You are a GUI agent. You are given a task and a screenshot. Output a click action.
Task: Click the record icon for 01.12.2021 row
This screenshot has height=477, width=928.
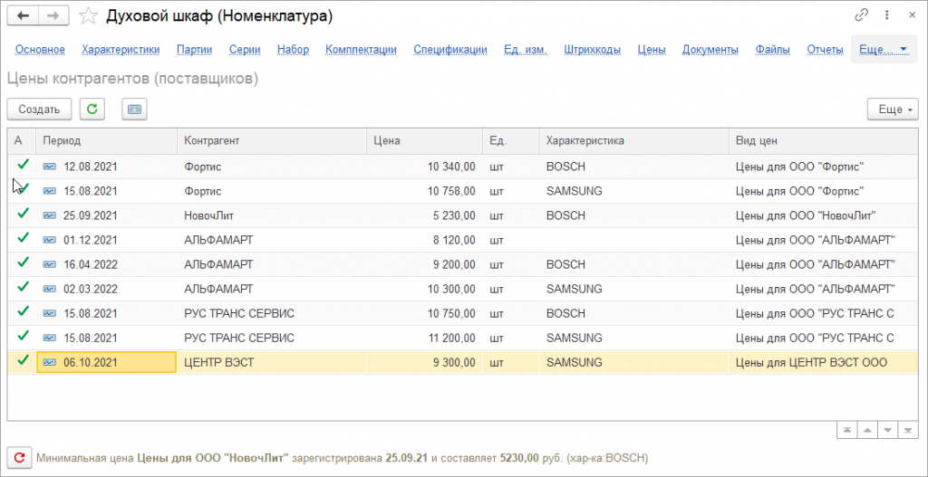[50, 240]
